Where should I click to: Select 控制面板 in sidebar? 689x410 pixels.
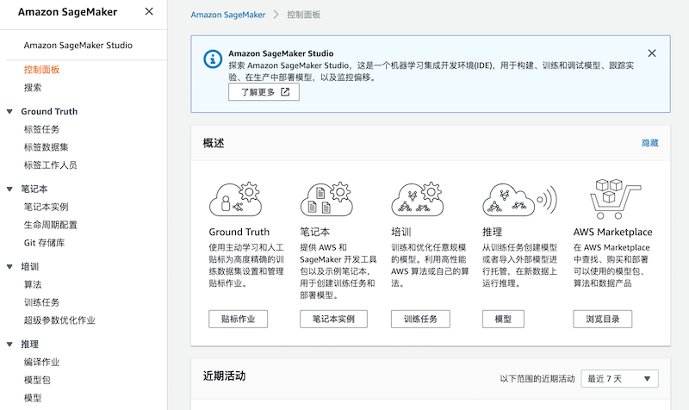point(41,70)
